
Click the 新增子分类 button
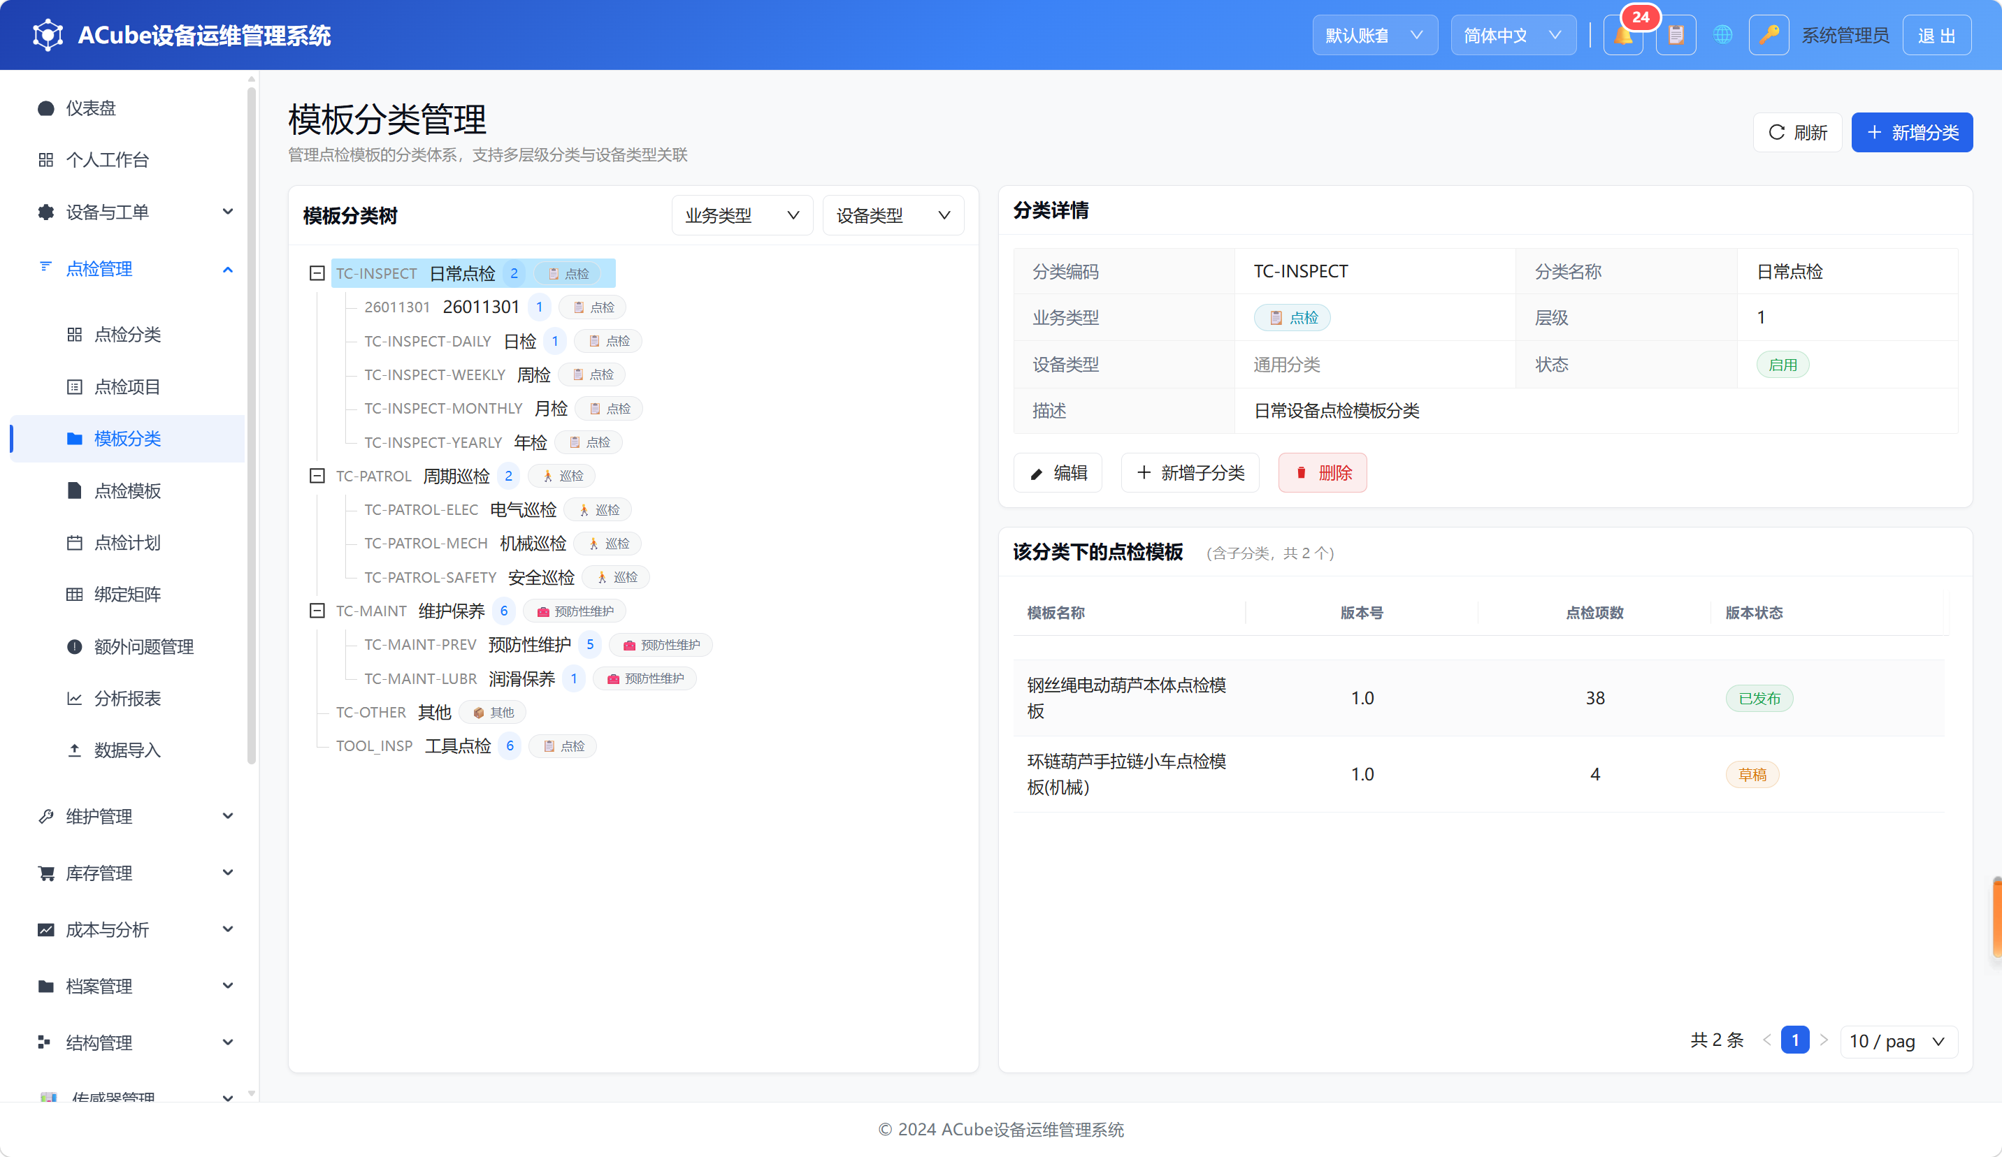[1189, 473]
